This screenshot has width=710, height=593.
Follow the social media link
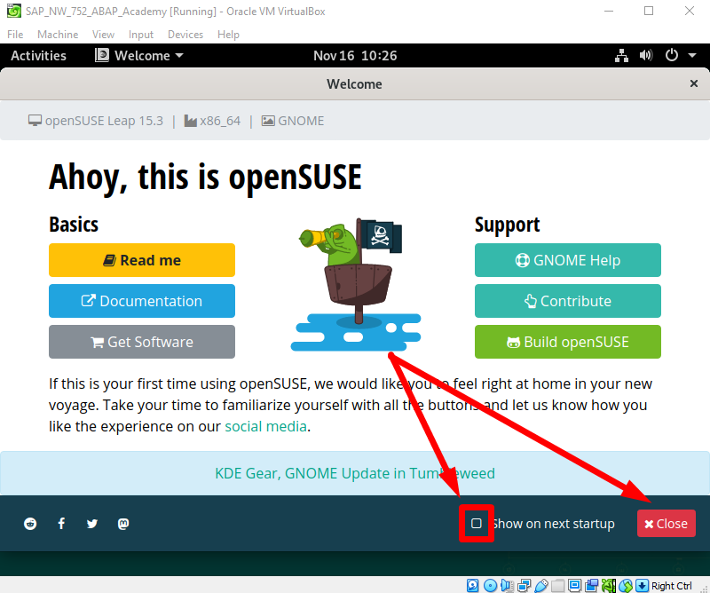[265, 426]
